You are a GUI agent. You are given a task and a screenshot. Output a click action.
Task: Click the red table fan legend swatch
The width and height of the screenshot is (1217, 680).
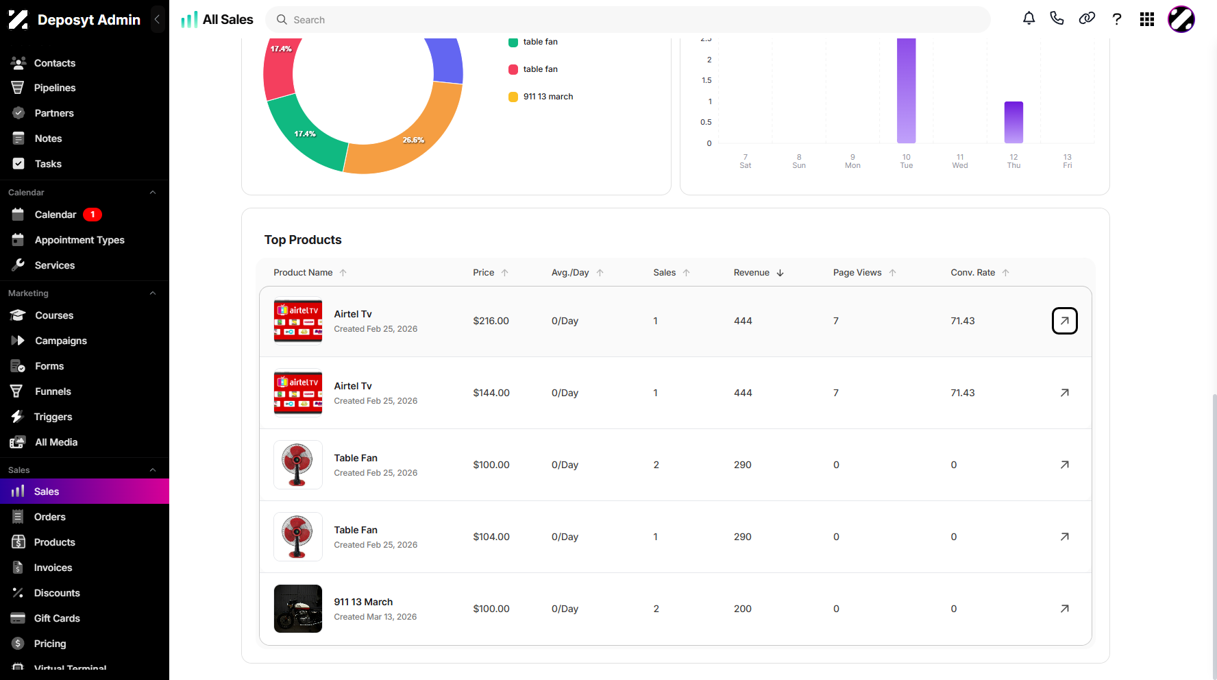click(513, 69)
